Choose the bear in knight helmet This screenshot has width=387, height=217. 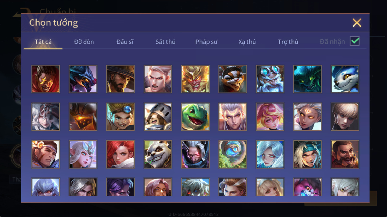tap(158, 117)
